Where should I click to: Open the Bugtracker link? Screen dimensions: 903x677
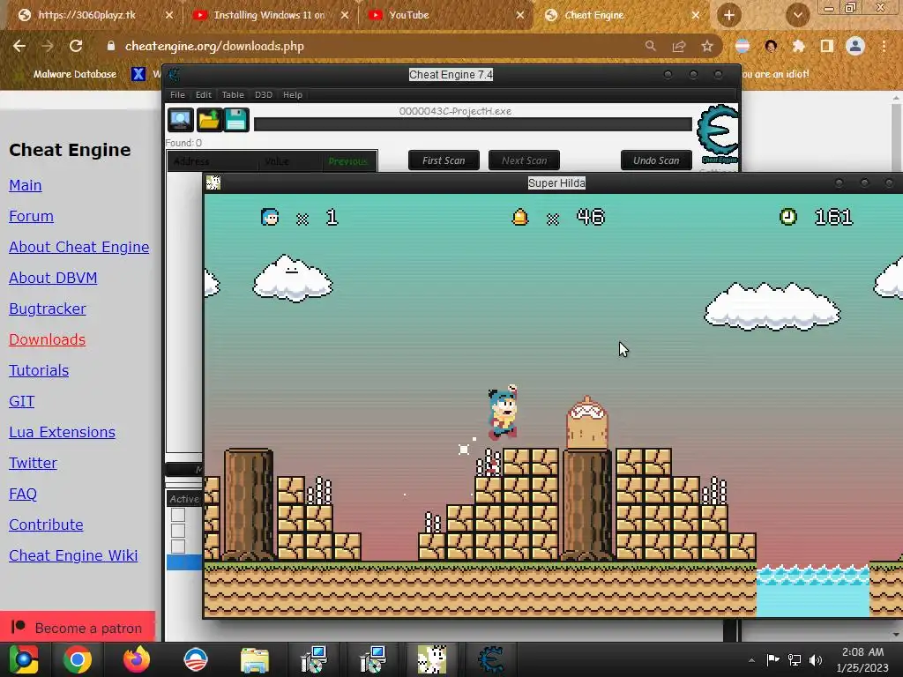(48, 309)
